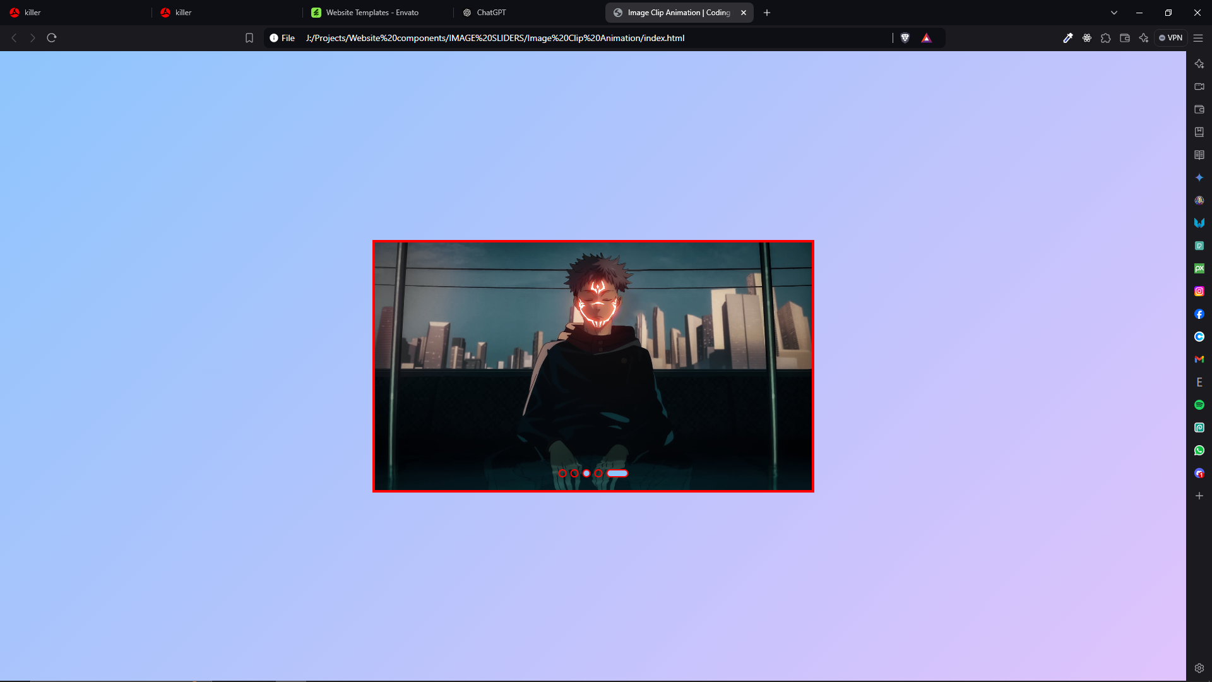Toggle the VPN button

[x=1171, y=38]
